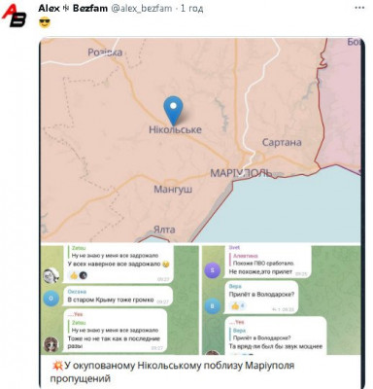Click the Розівка label on the map
This screenshot has height=389, width=373.
point(105,53)
